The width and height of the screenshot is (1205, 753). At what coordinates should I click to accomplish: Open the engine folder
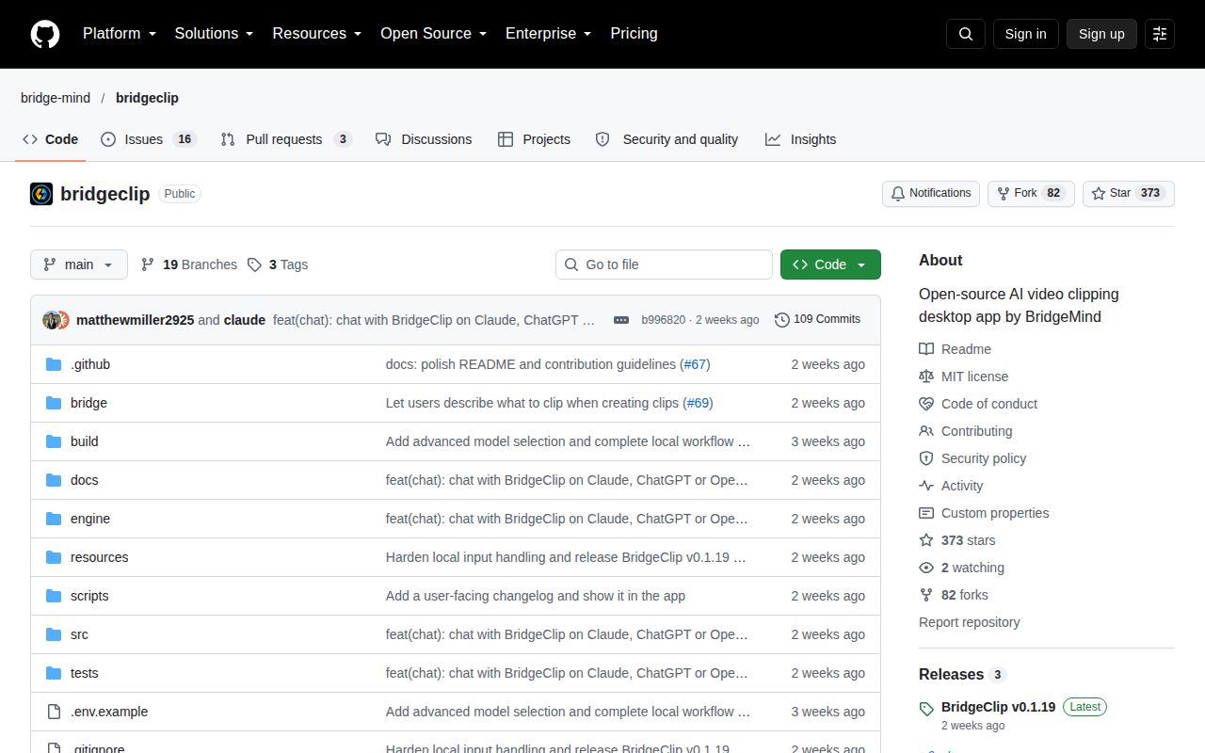click(x=90, y=519)
